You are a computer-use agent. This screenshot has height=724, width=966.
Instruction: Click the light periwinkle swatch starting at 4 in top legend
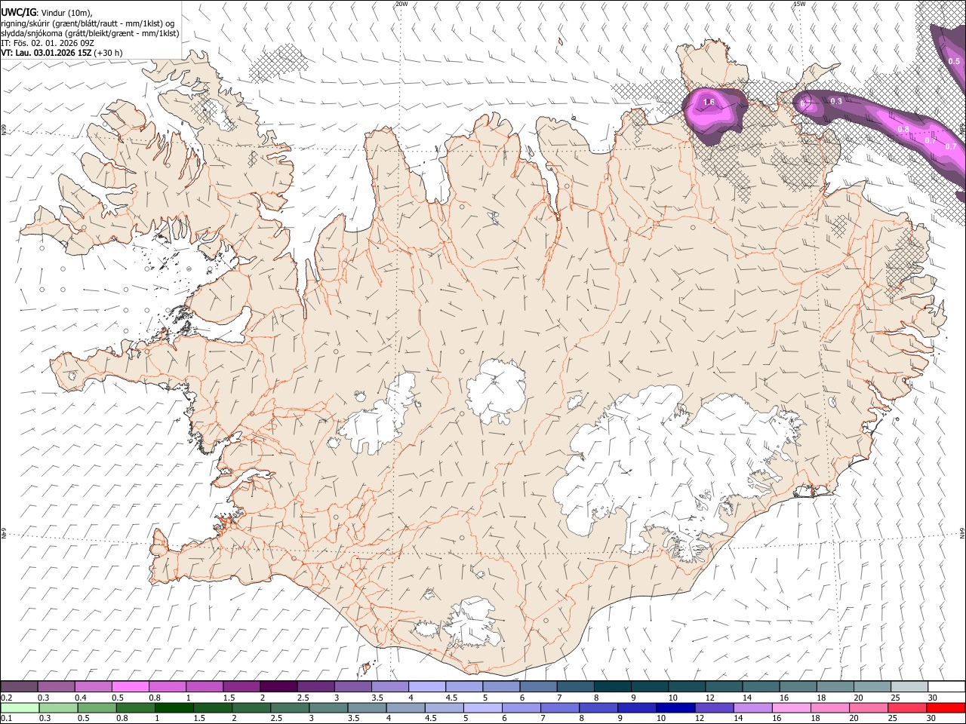[x=426, y=686]
